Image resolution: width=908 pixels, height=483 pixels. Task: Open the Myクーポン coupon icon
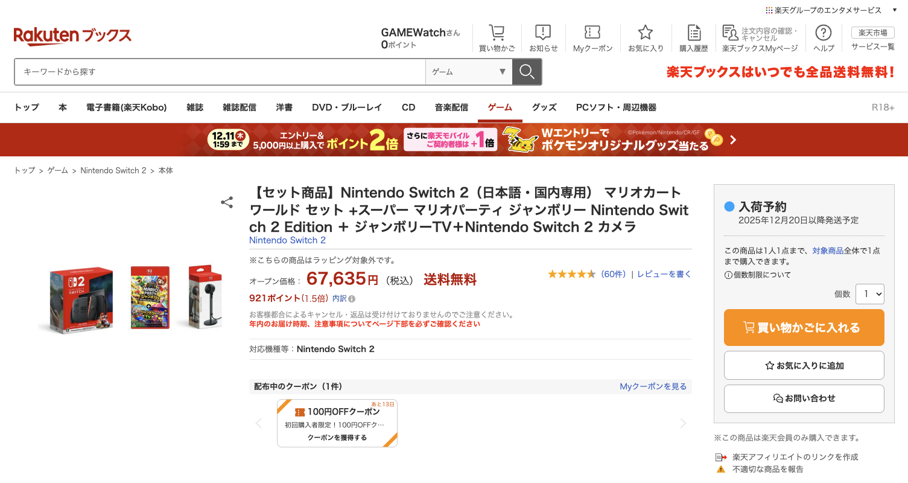(x=592, y=33)
